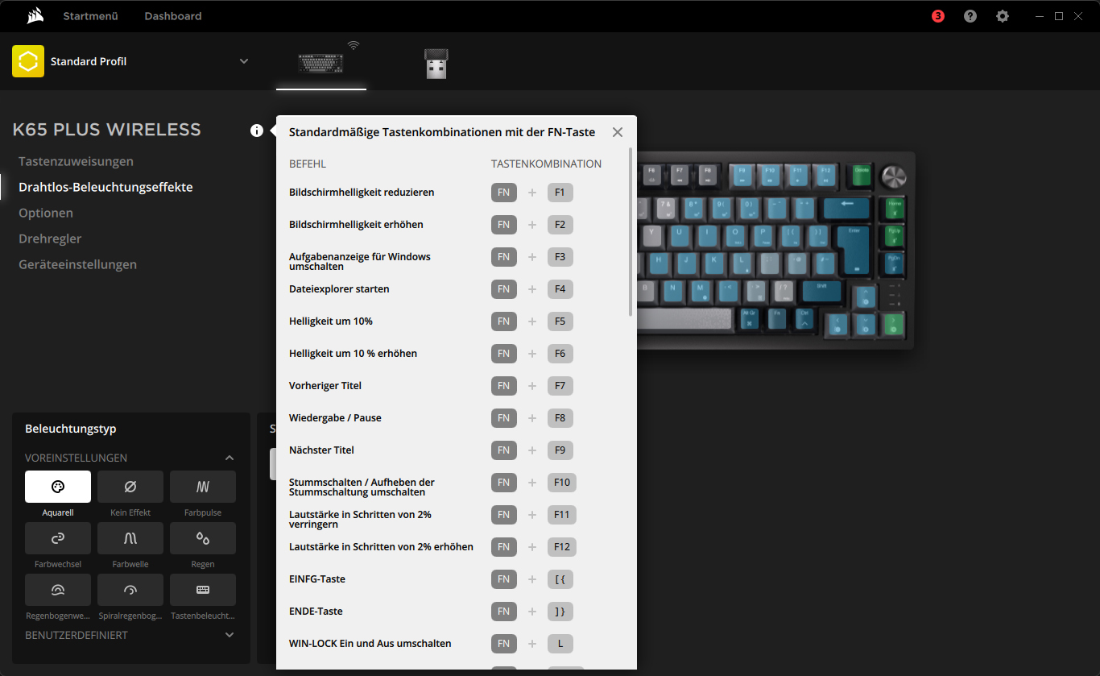Screen dimensions: 1100x676
Task: Open the notifications badge showing 3
Action: pyautogui.click(x=938, y=16)
